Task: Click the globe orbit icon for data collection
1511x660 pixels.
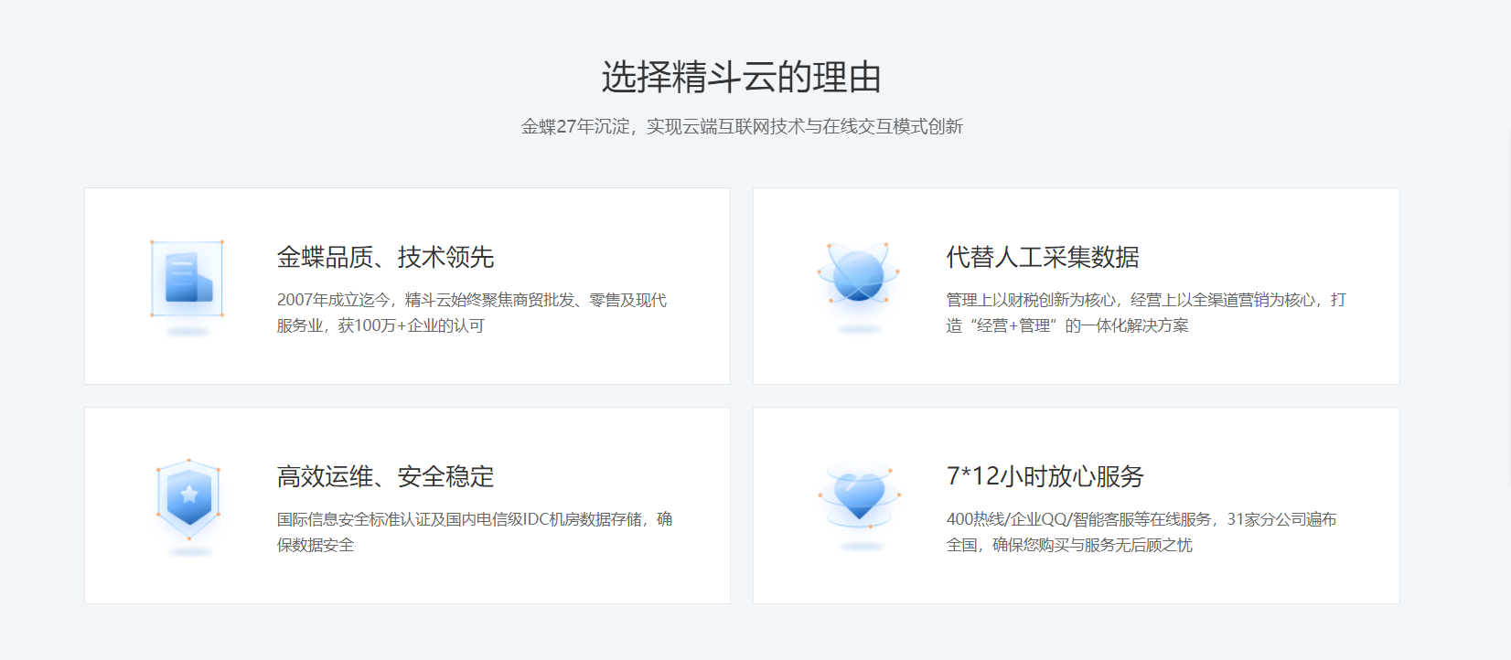Action: (858, 274)
